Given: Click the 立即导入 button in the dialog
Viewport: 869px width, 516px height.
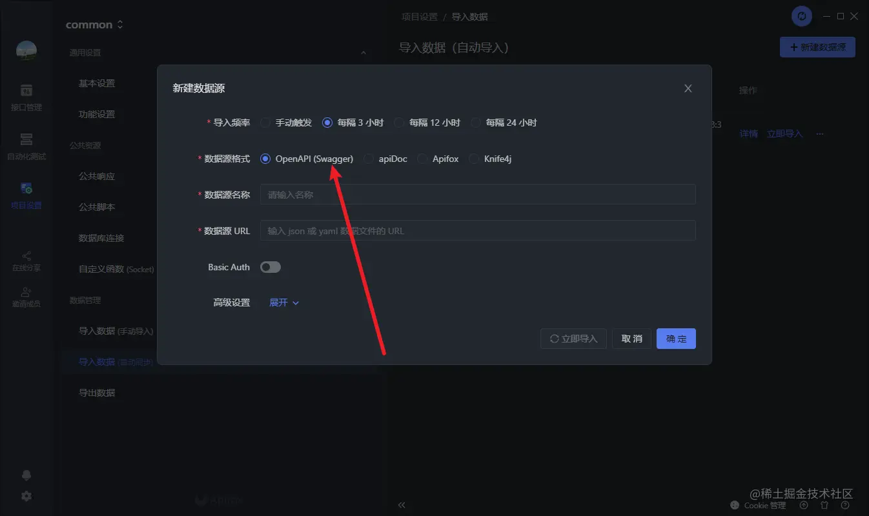Looking at the screenshot, I should [573, 339].
